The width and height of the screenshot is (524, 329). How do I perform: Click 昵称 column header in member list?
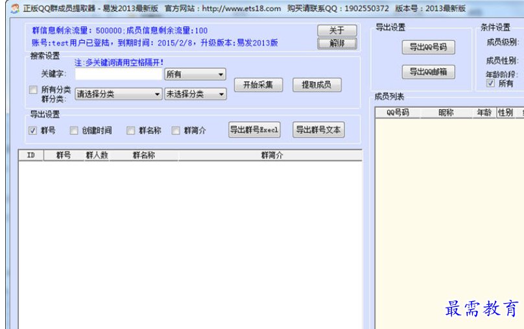[446, 113]
